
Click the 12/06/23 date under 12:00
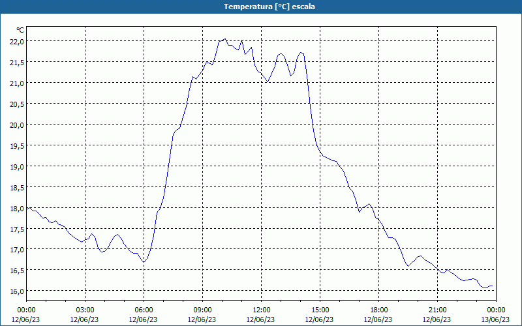tap(260, 319)
